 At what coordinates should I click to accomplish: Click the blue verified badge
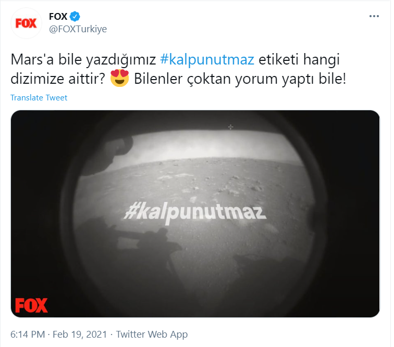coord(75,16)
